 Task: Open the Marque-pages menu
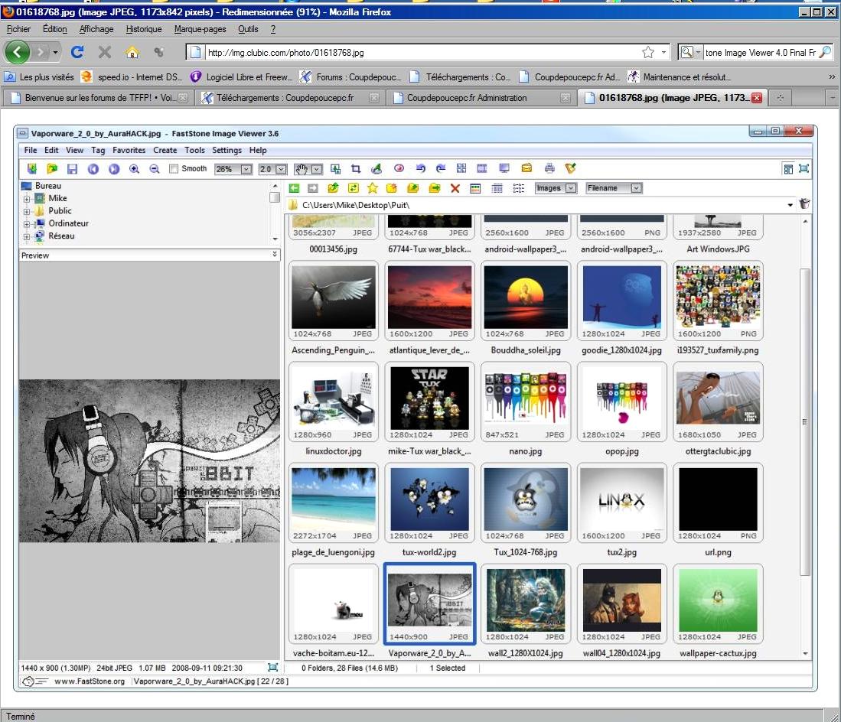200,29
